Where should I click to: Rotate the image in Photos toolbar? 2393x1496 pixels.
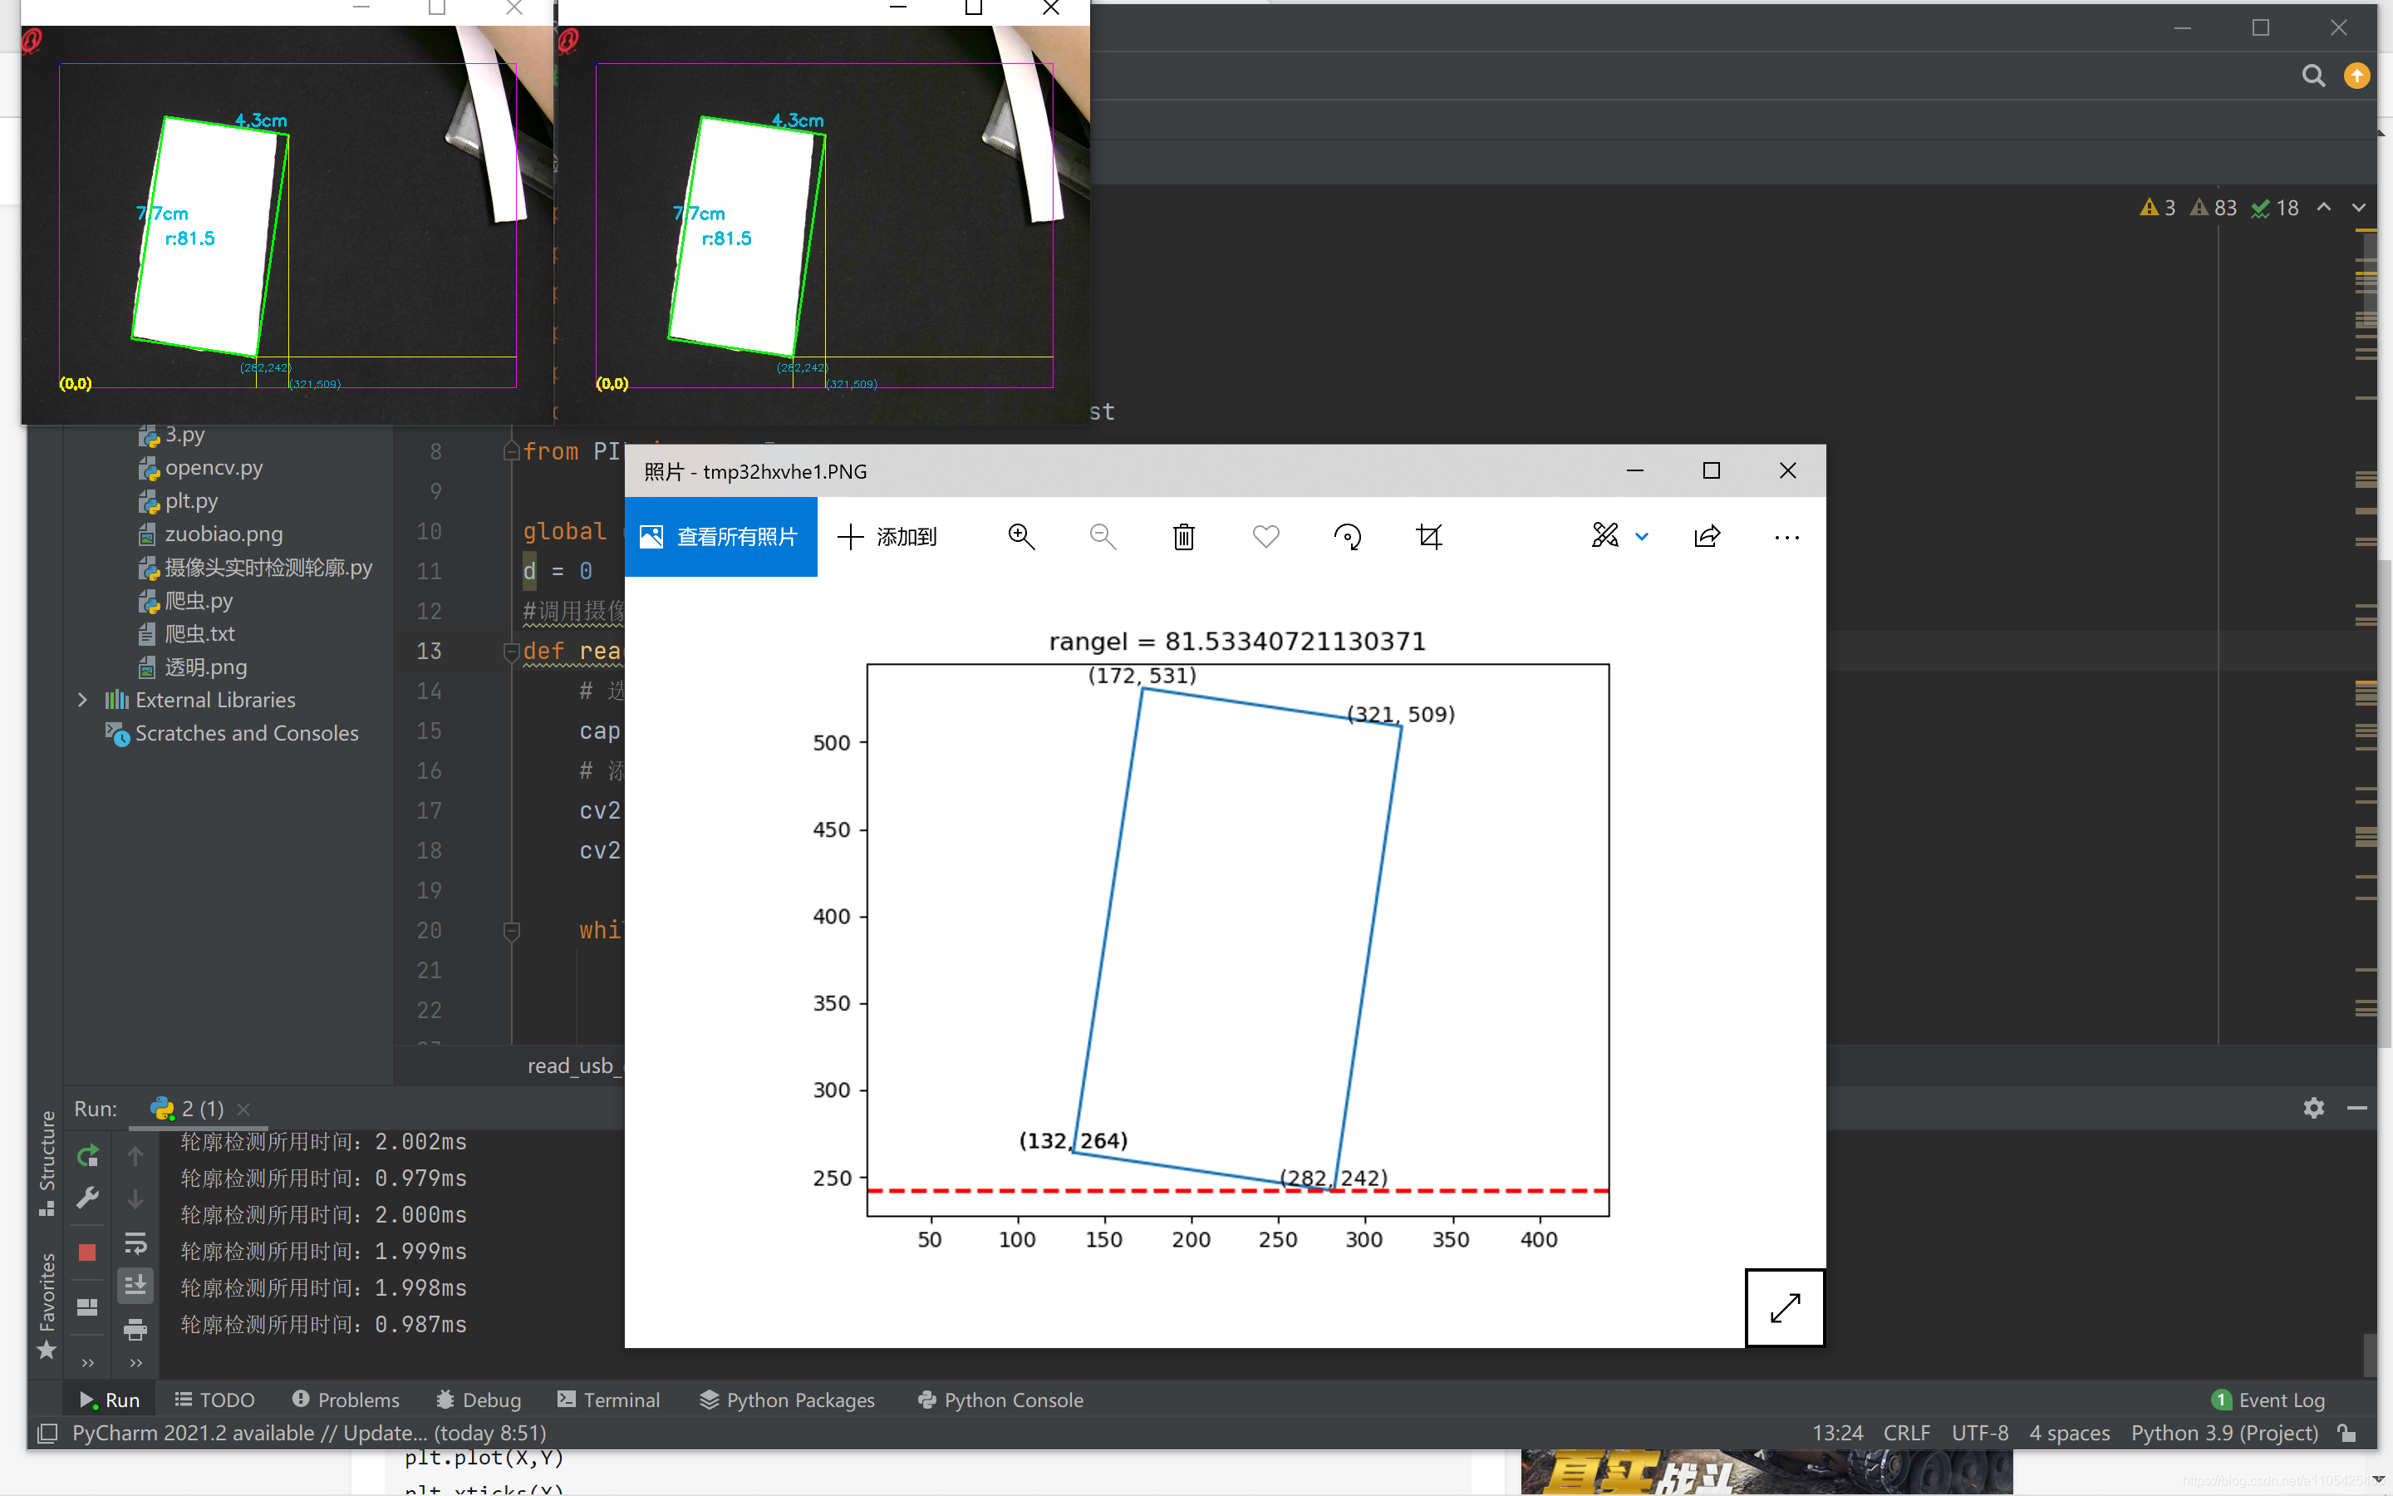pos(1347,536)
